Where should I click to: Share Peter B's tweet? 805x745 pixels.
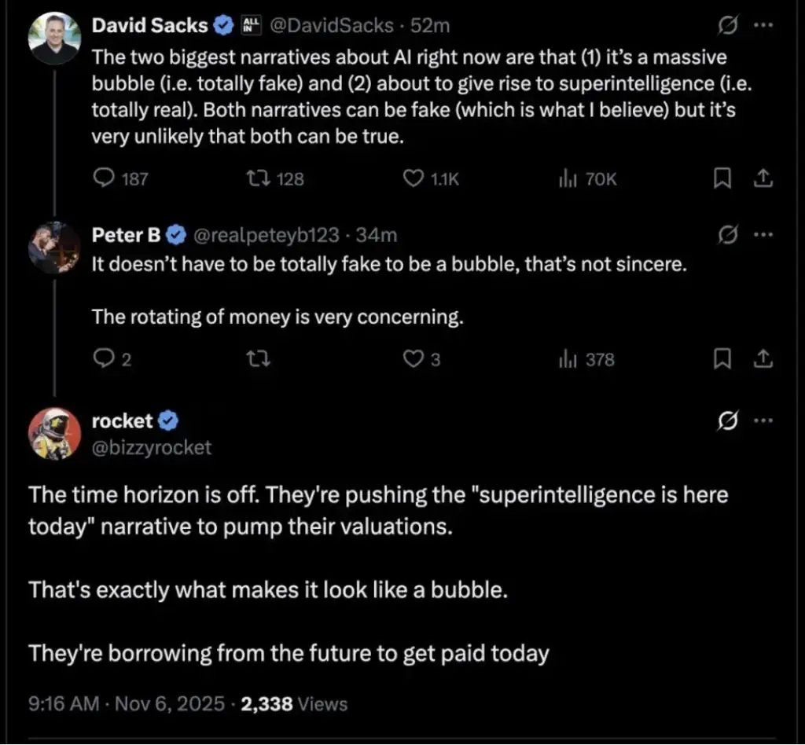[762, 359]
